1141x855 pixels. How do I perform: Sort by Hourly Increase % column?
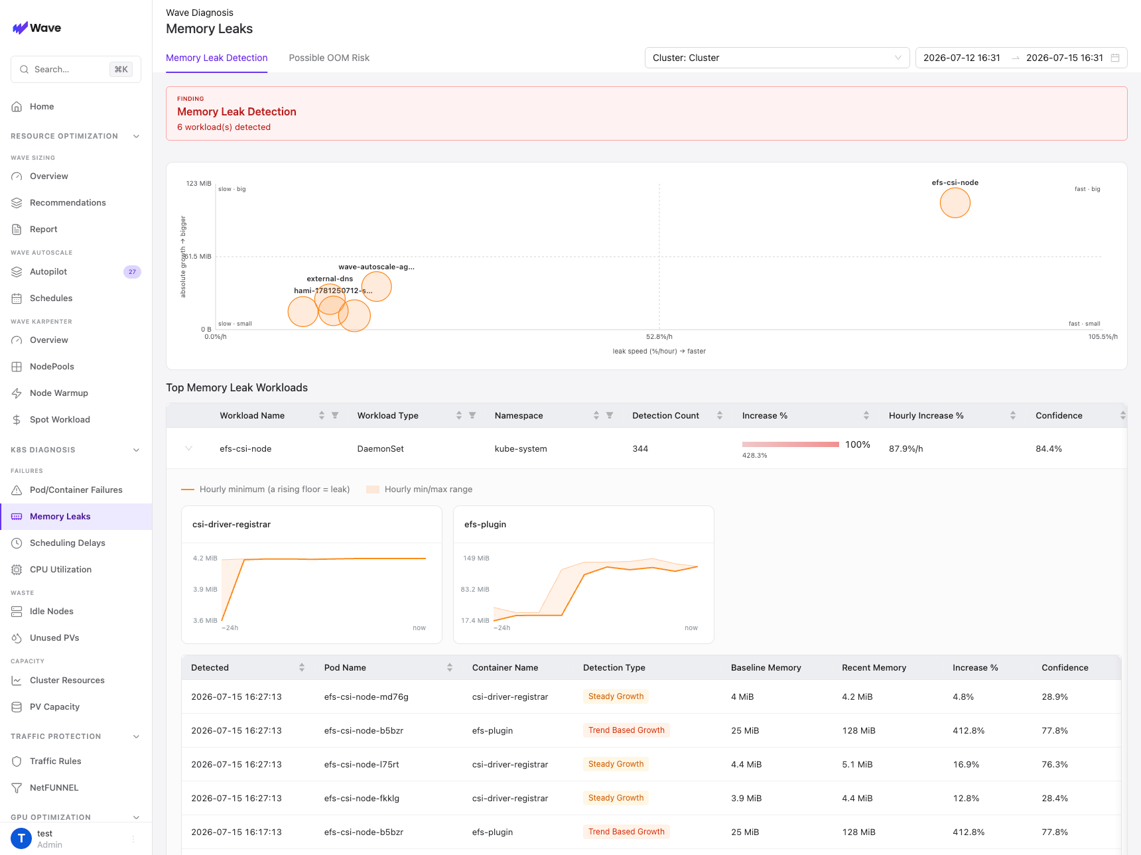[x=1013, y=415]
